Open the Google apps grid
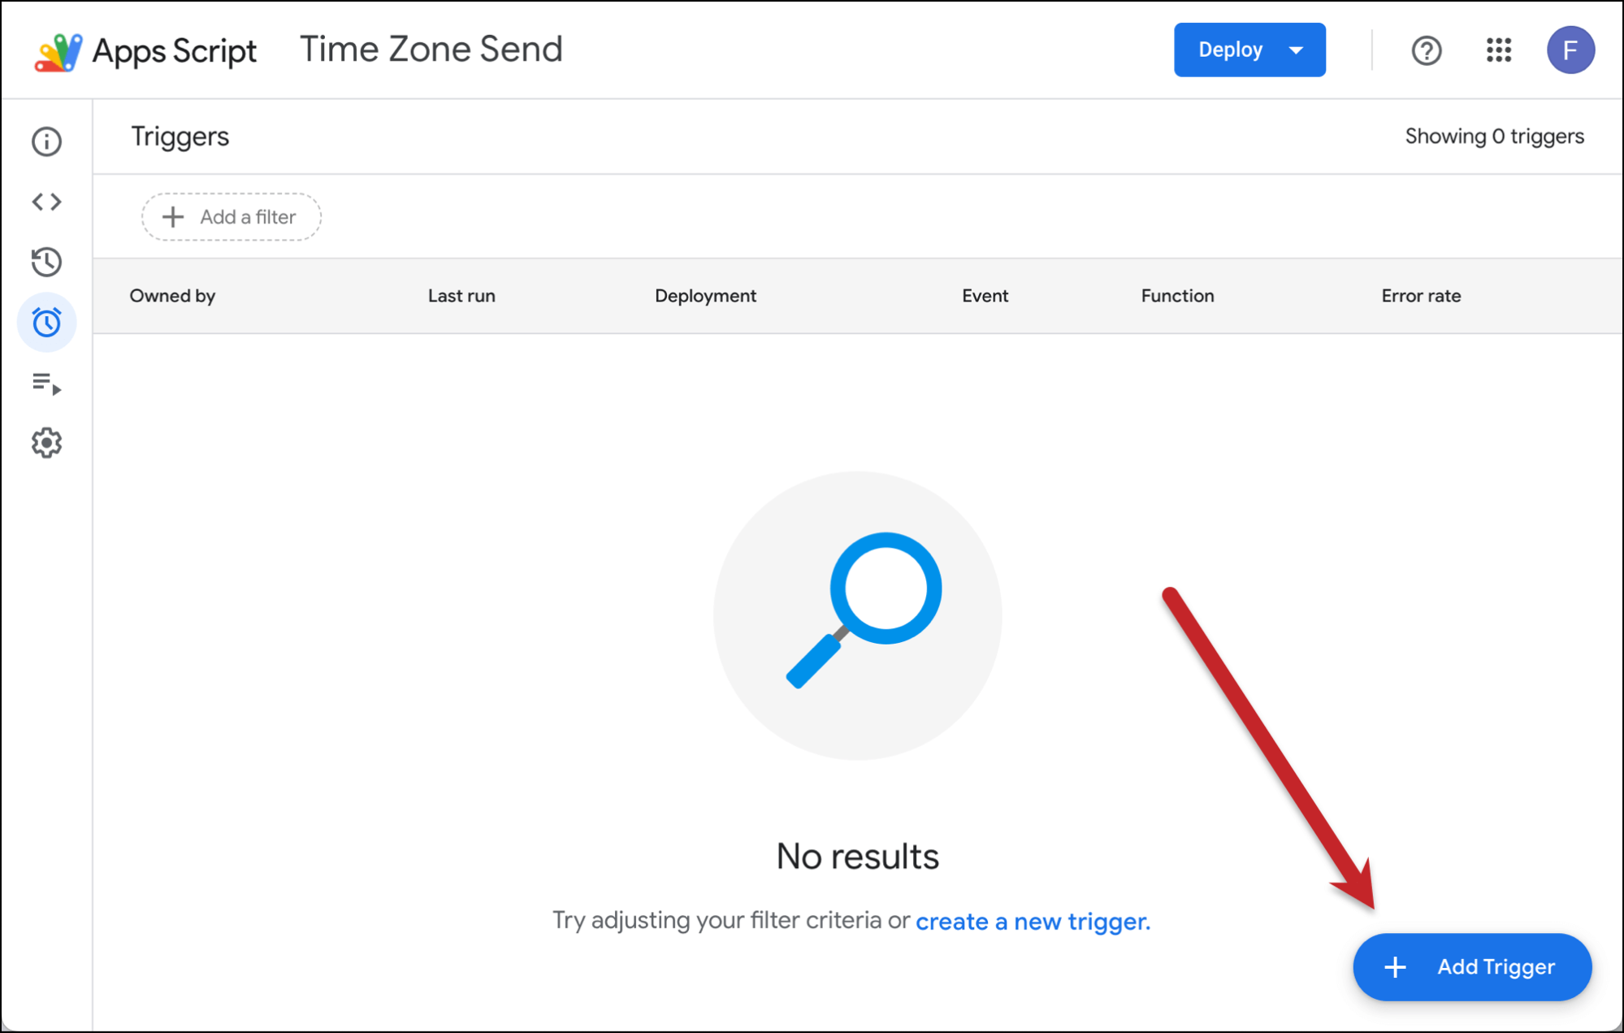 (1498, 50)
